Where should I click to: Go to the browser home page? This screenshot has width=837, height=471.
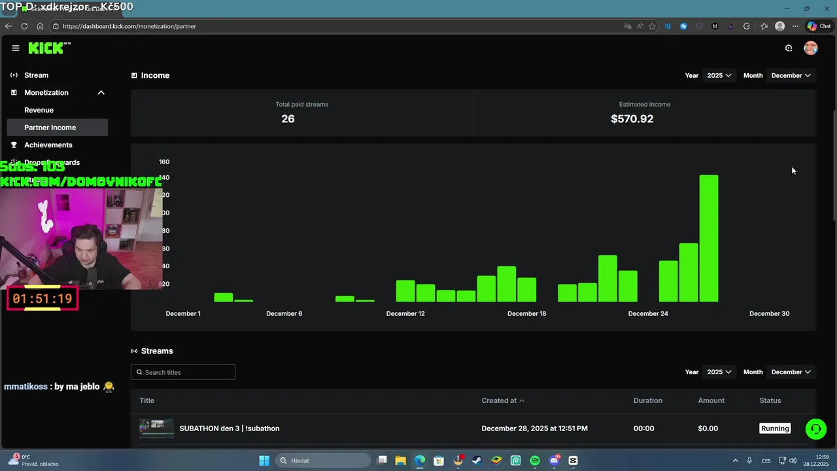40,26
